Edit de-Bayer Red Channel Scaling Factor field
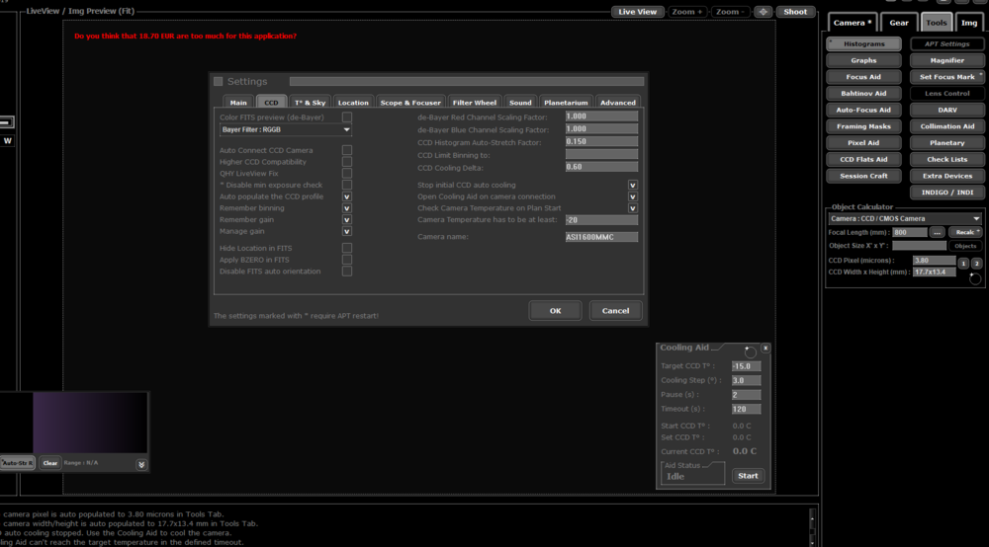The width and height of the screenshot is (989, 547). click(601, 117)
